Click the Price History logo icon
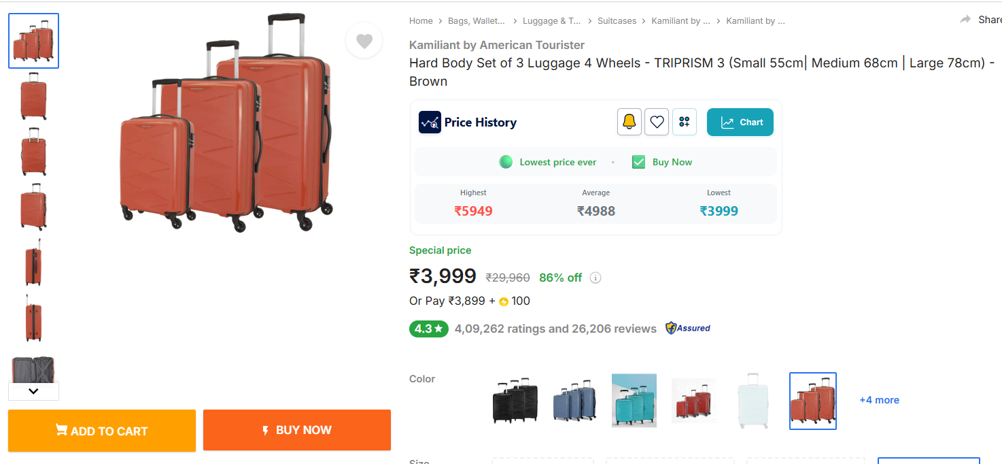Viewport: 1002px width, 464px height. (430, 122)
